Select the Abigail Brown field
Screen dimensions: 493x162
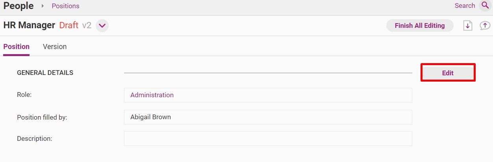pos(268,117)
